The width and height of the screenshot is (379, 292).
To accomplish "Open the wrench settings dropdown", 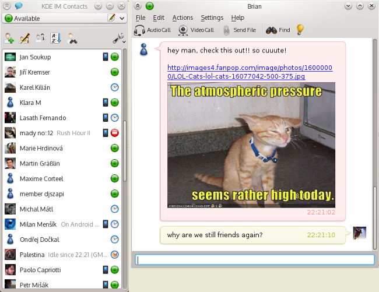I will pyautogui.click(x=118, y=38).
